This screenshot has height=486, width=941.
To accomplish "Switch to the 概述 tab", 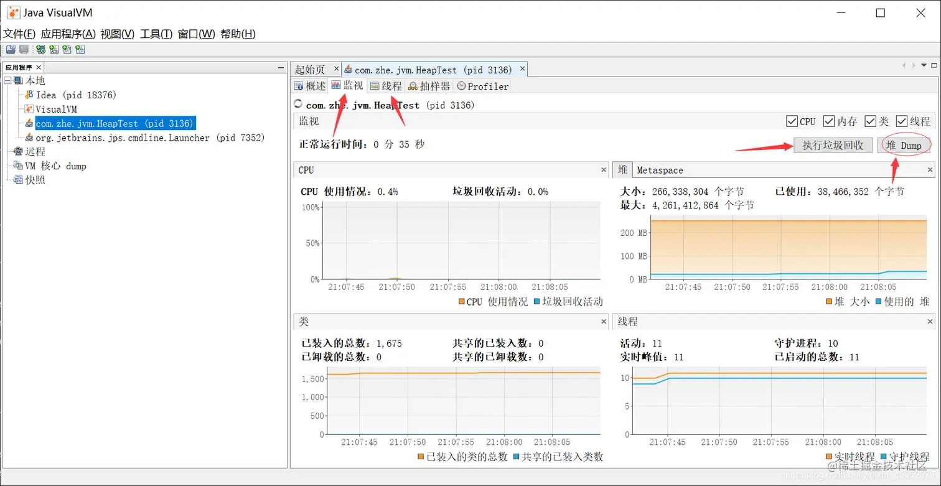I will [x=310, y=86].
